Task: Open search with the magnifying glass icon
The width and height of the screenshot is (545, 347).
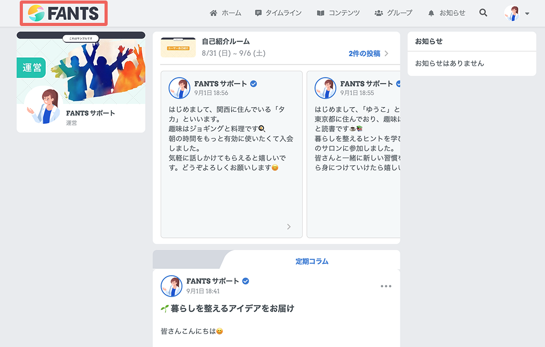Action: click(483, 13)
